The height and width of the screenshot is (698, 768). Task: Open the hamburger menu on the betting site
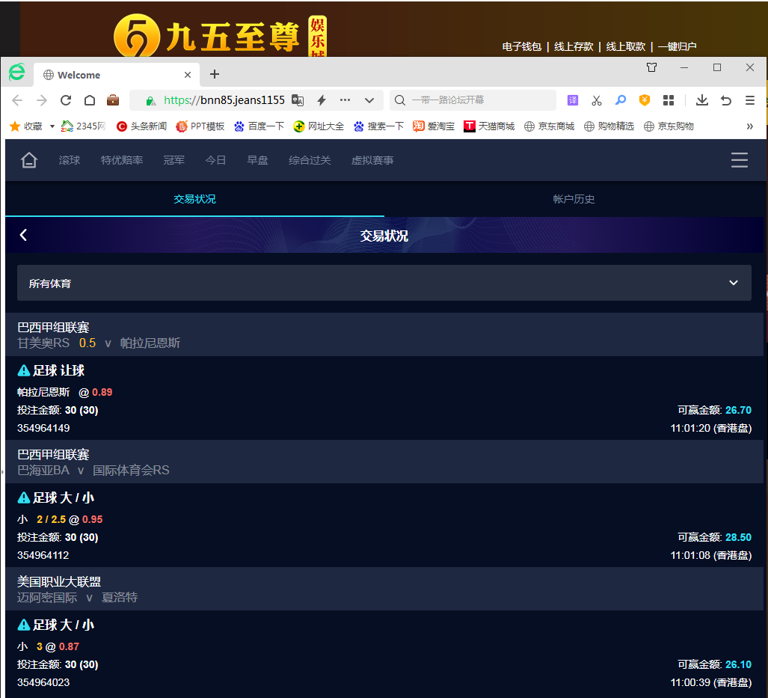[739, 160]
